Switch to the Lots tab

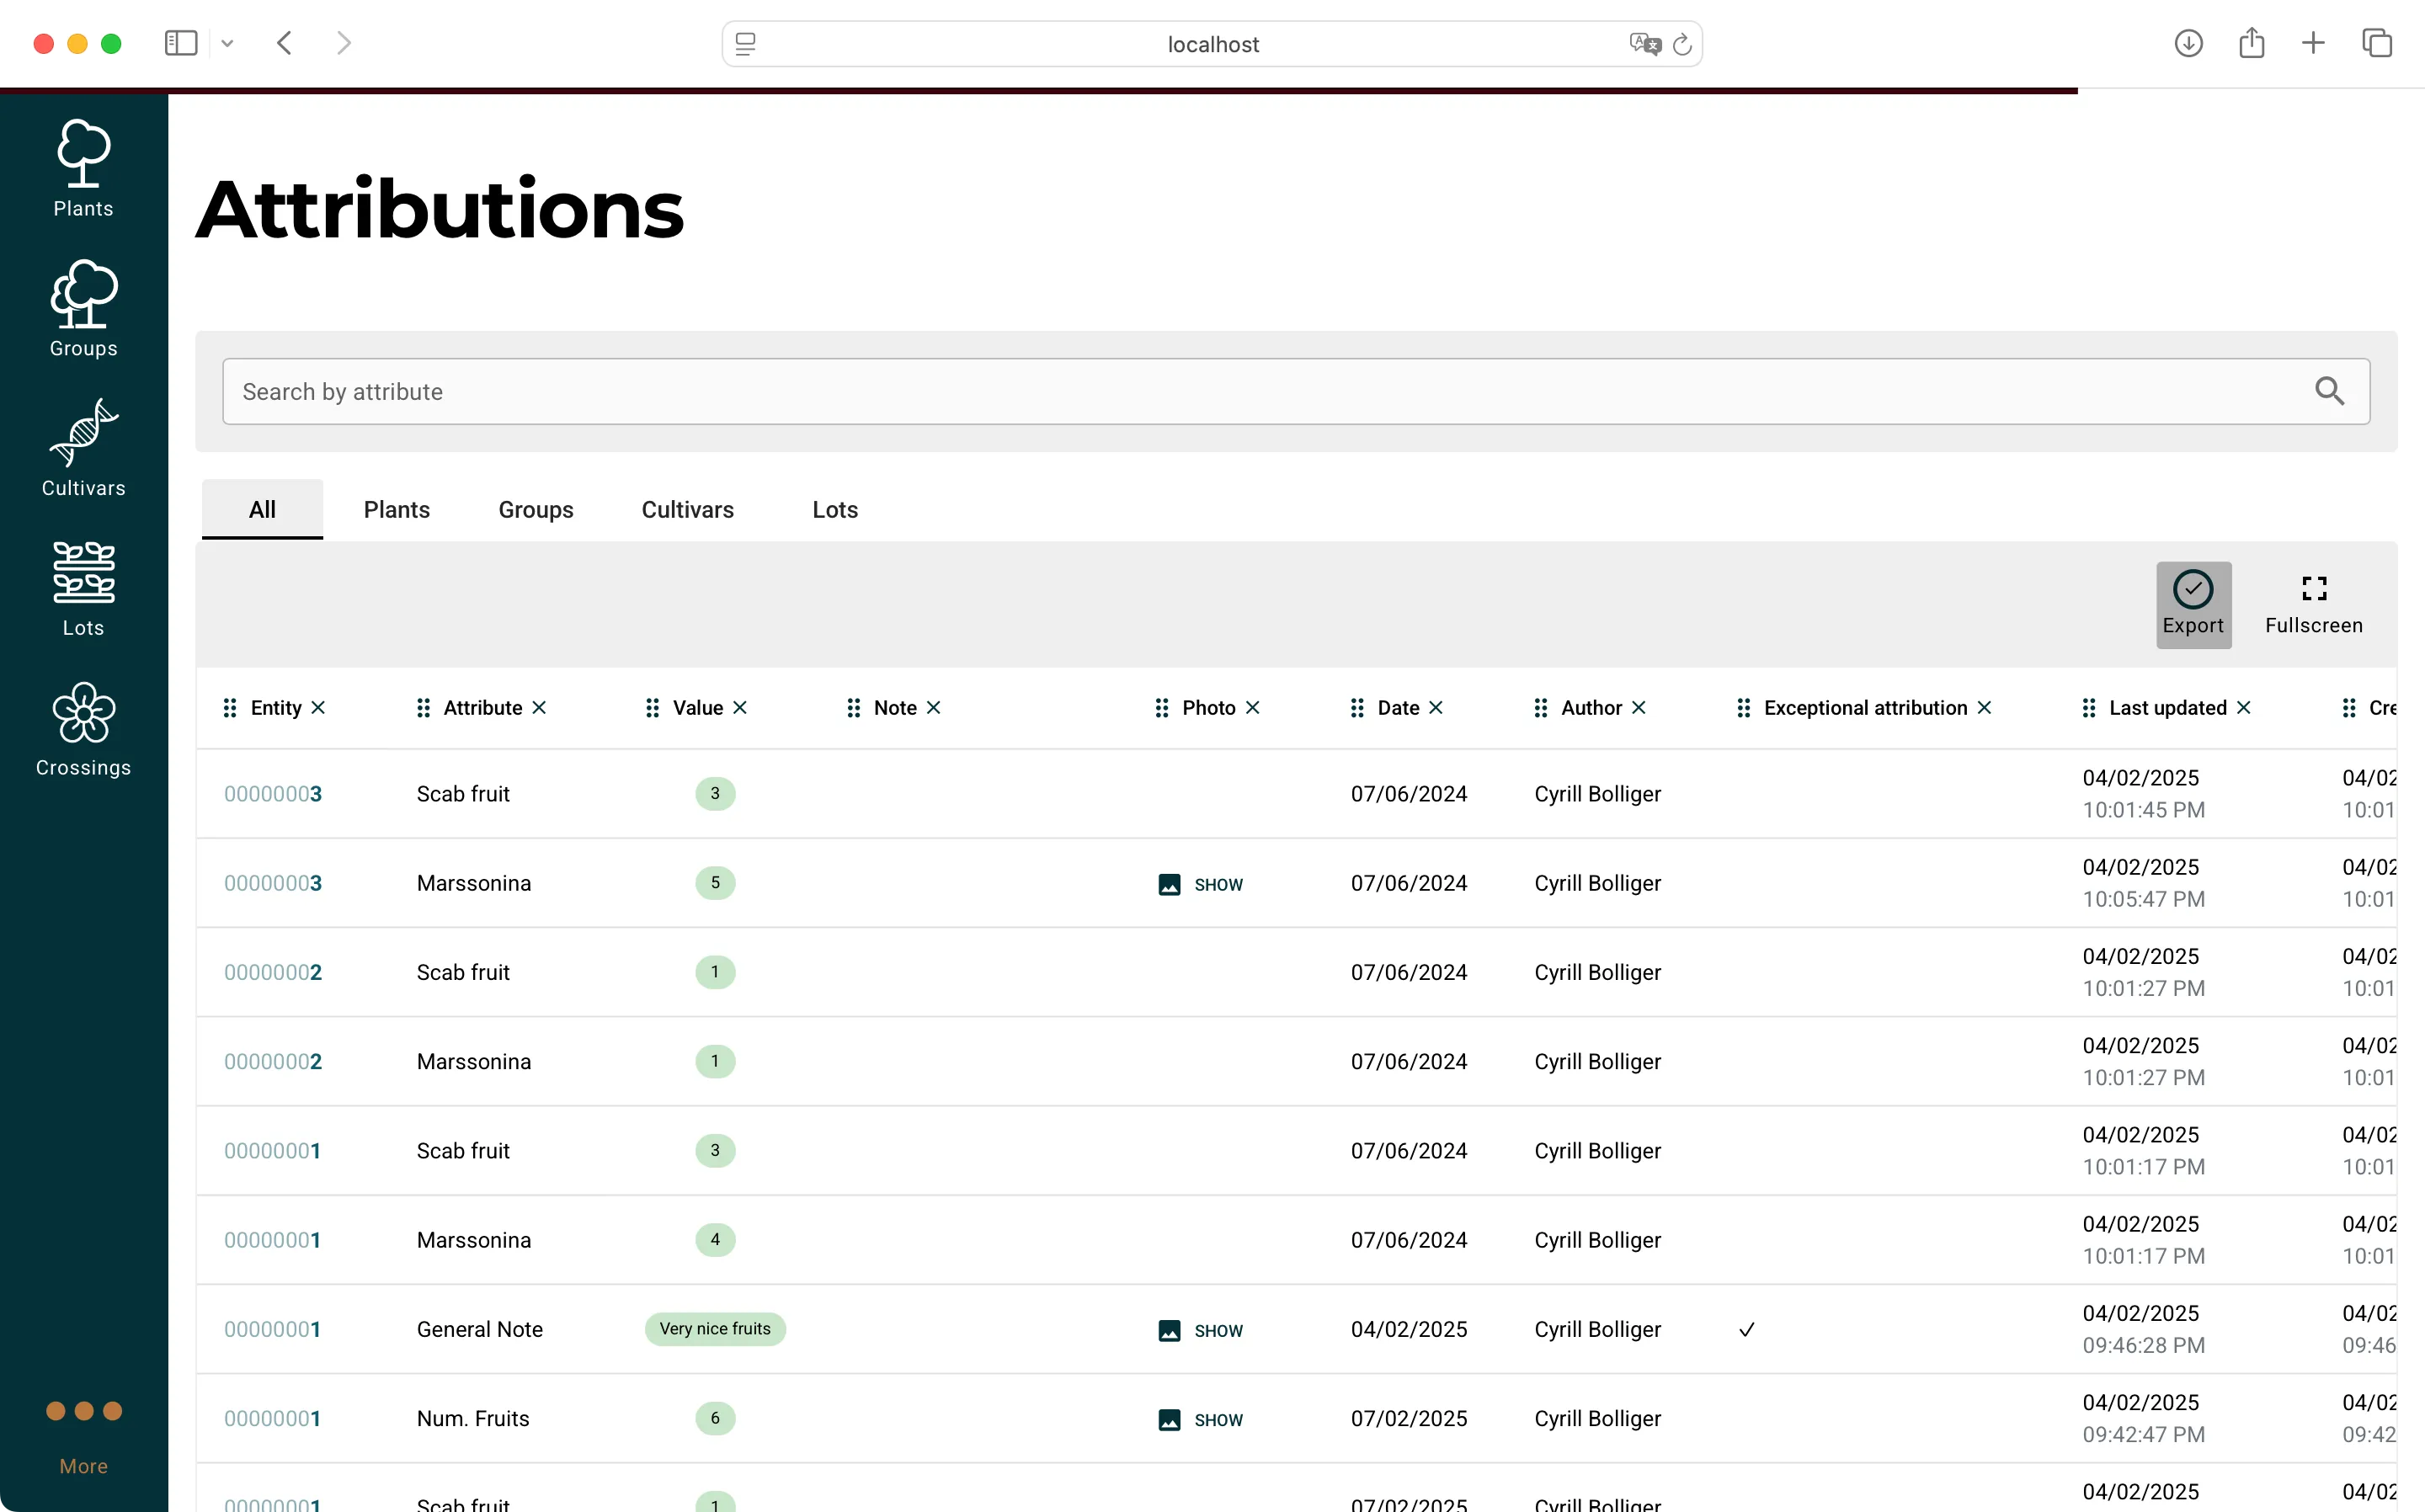pos(834,509)
